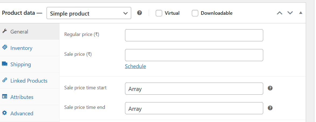Click the Attributes table icon
Viewport: 316px width, 122px height.
tap(5, 97)
